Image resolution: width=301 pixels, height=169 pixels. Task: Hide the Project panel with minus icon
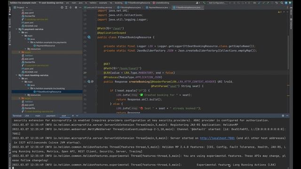[x=80, y=8]
